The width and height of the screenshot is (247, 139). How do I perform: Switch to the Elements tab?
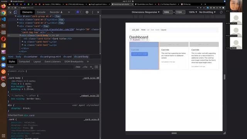coord(27,12)
